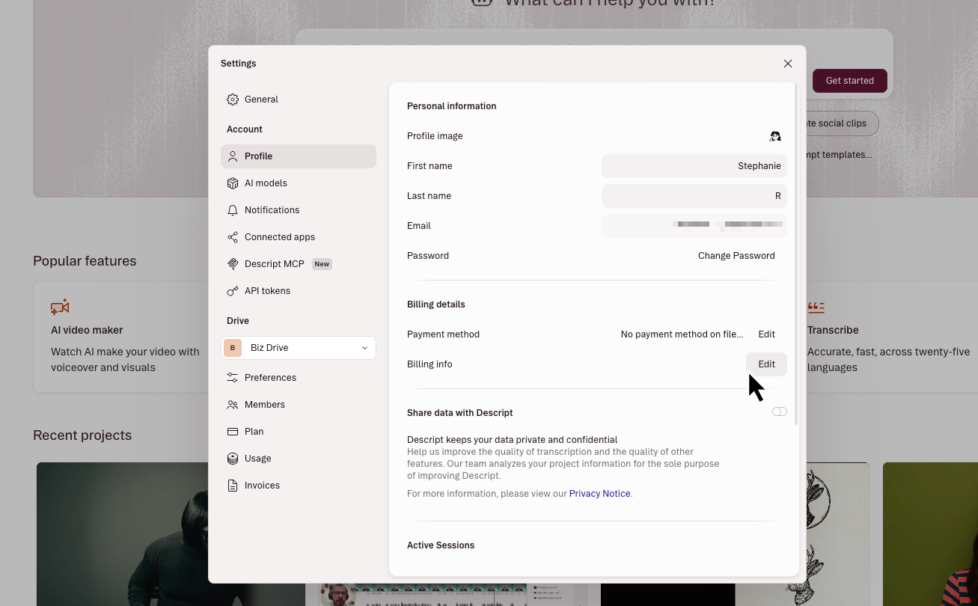Viewport: 978px width, 606px height.
Task: Click the New badge beside Descript MCP
Action: (x=322, y=264)
